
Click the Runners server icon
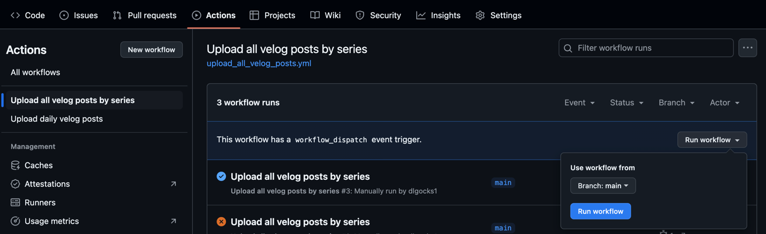(x=15, y=203)
